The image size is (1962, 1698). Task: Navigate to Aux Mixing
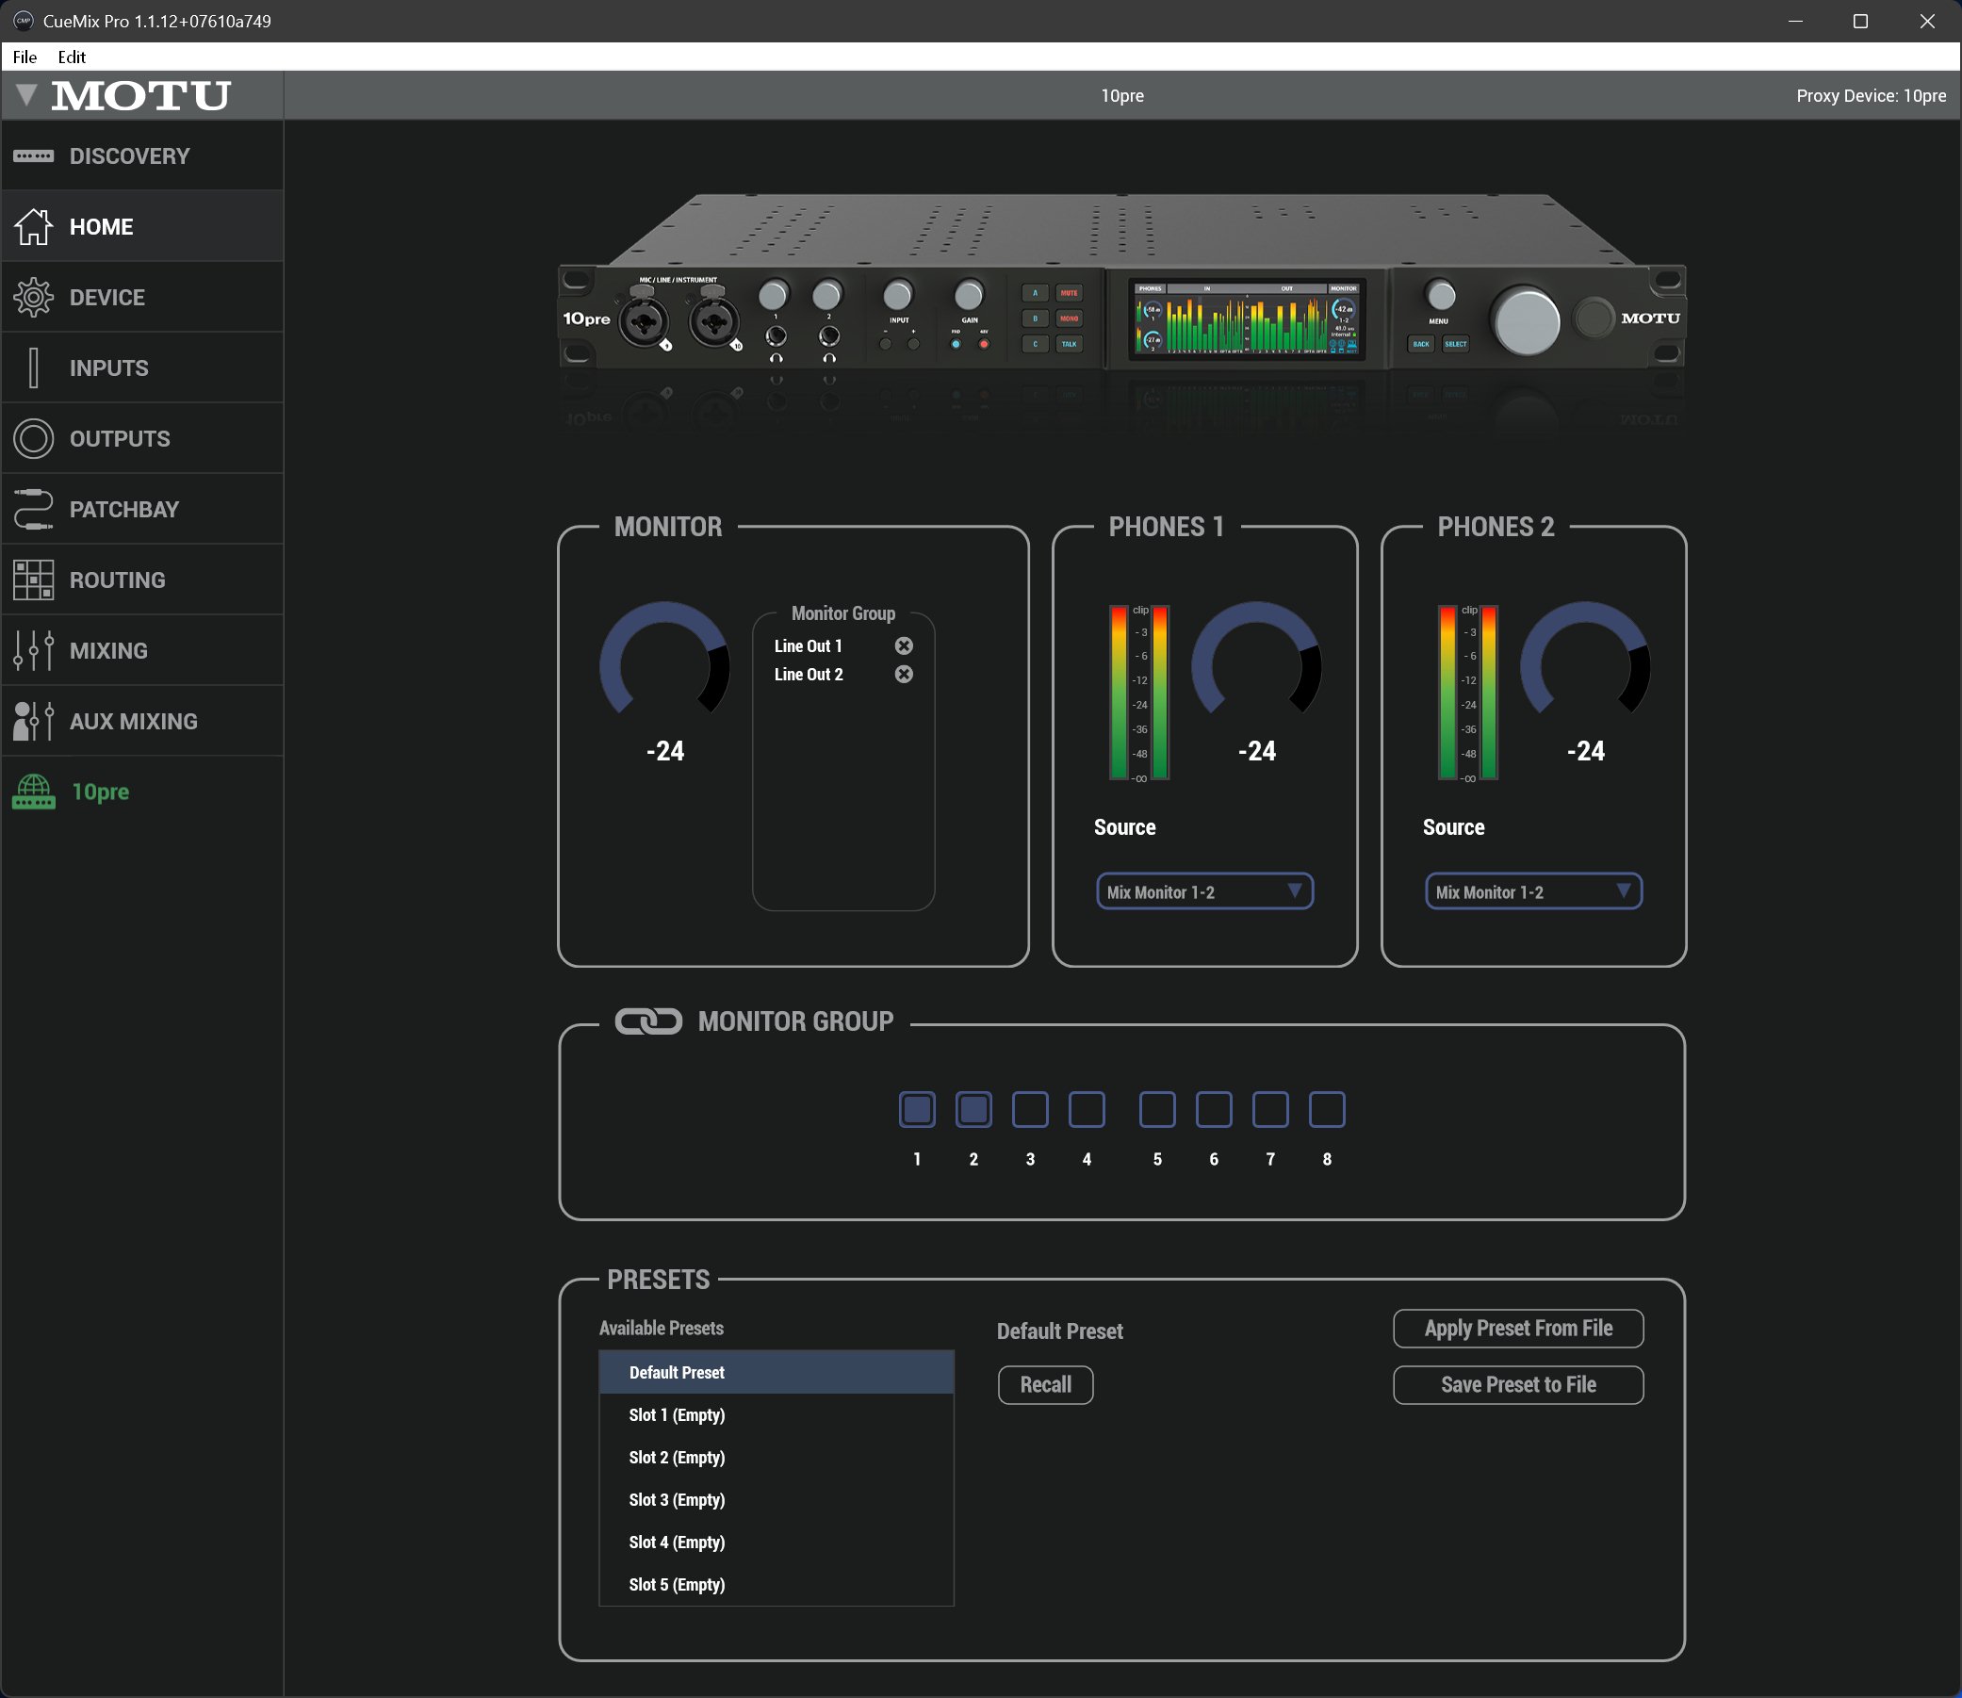[142, 721]
